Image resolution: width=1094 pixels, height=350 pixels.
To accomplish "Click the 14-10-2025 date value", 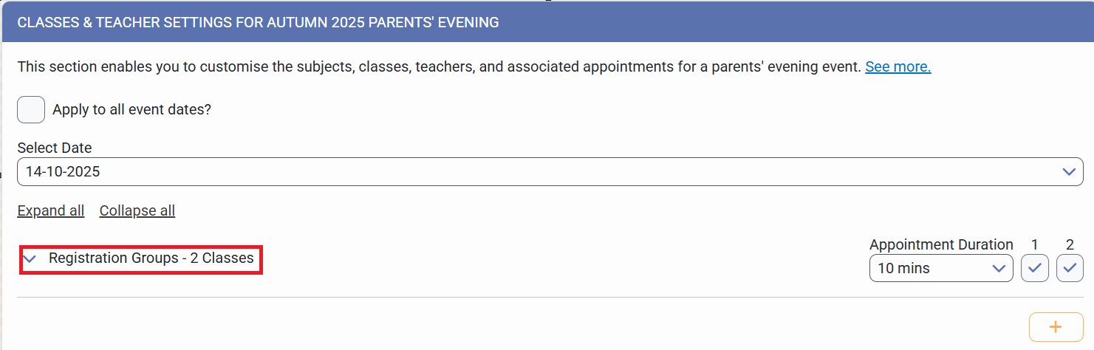I will (63, 172).
